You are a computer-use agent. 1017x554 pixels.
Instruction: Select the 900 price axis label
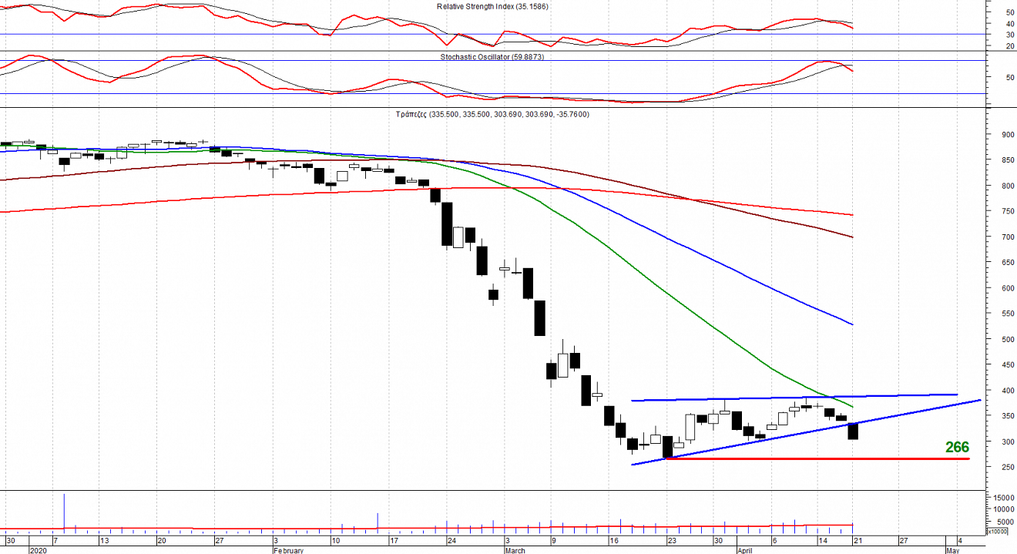[x=1001, y=135]
